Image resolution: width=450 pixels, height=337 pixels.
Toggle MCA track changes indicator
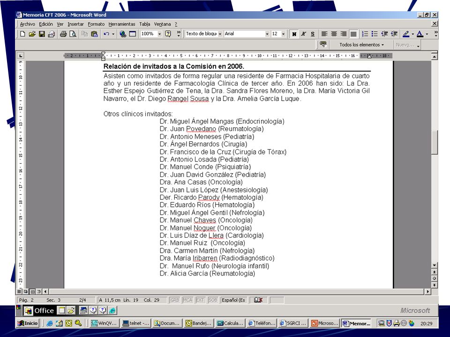(187, 300)
